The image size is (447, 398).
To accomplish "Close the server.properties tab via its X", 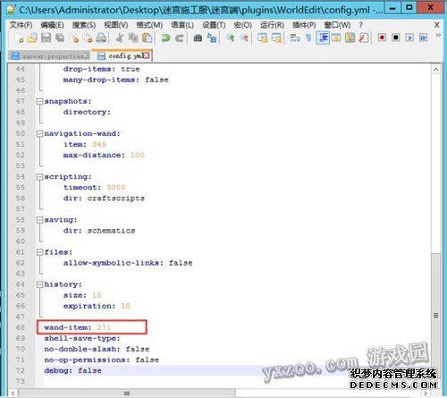I will pos(86,55).
